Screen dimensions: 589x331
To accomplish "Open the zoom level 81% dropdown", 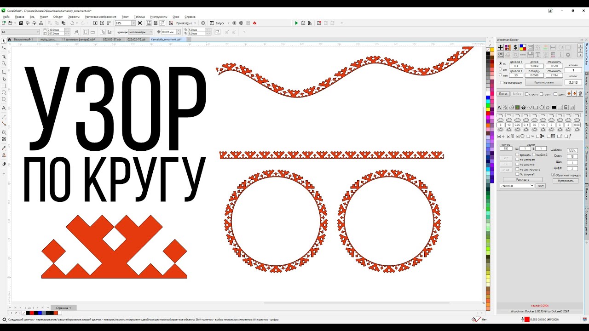I will (x=134, y=23).
